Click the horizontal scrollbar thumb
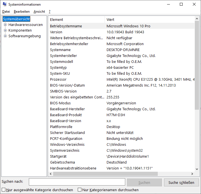The image size is (201, 194). point(105,174)
